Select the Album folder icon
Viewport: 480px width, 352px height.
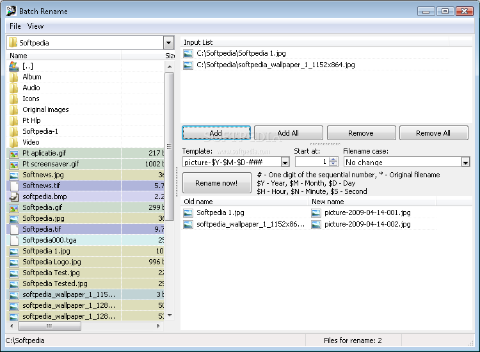coord(13,77)
